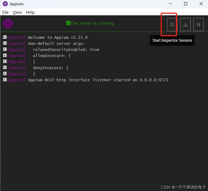
Task: Click log icon beside 'Welcome to Appium' line
Action: click(x=5, y=37)
